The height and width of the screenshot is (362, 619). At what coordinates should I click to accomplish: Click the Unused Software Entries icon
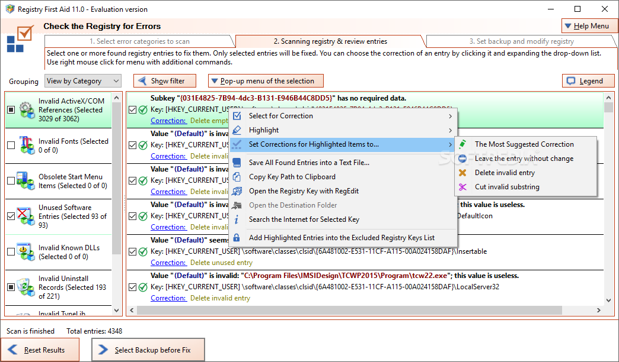(25, 216)
